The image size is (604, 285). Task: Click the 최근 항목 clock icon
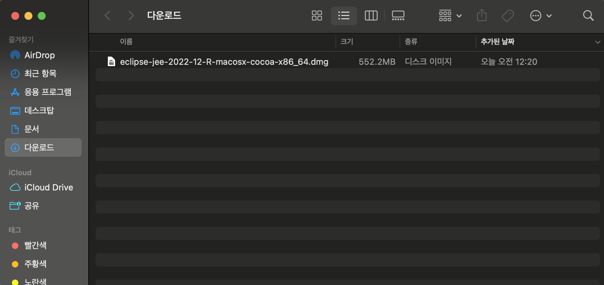coord(15,74)
